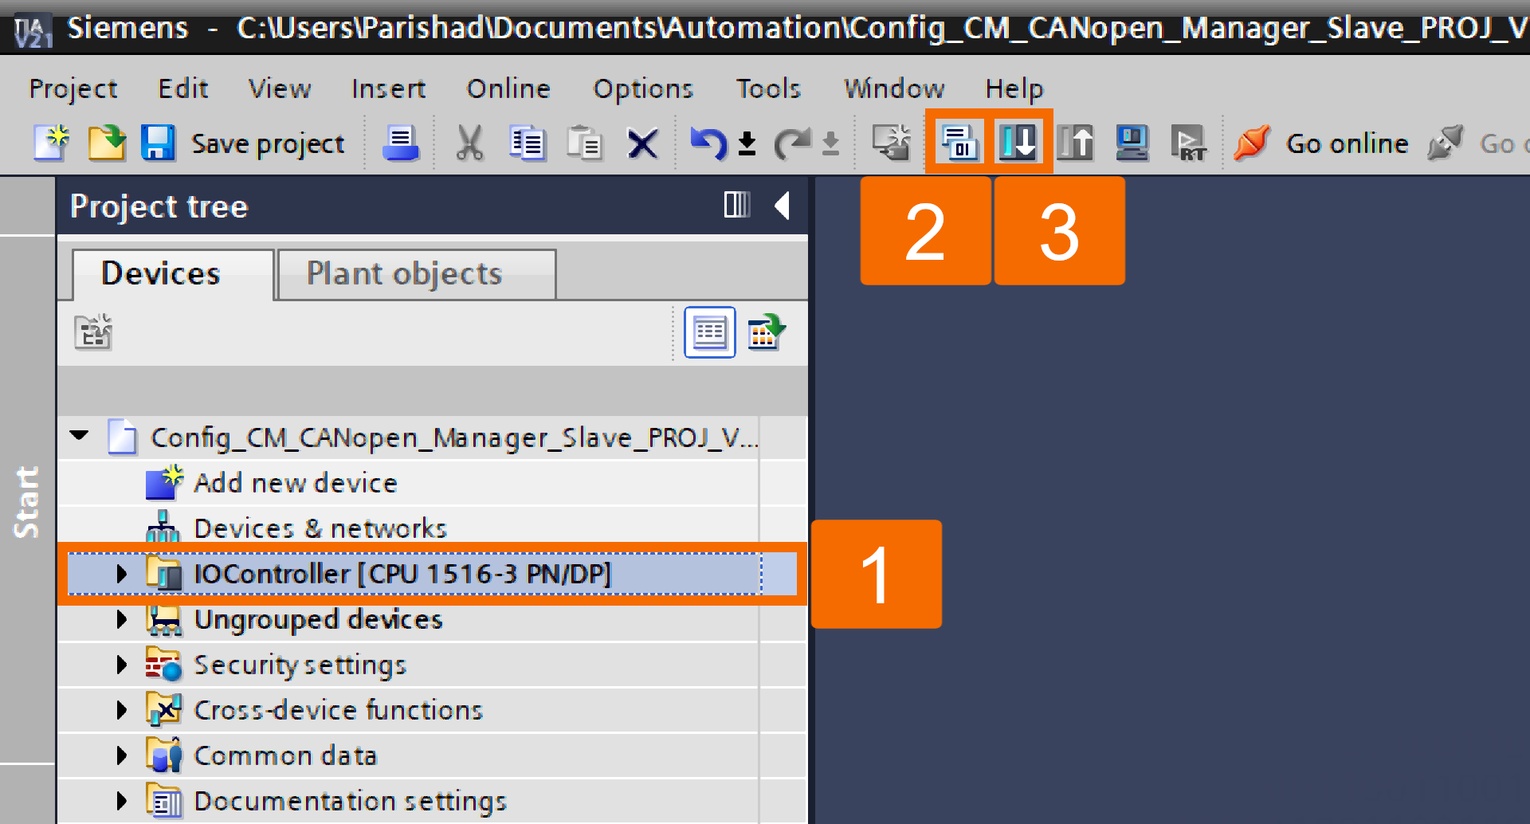Switch to the Plant objects tab
The height and width of the screenshot is (824, 1530).
[417, 273]
